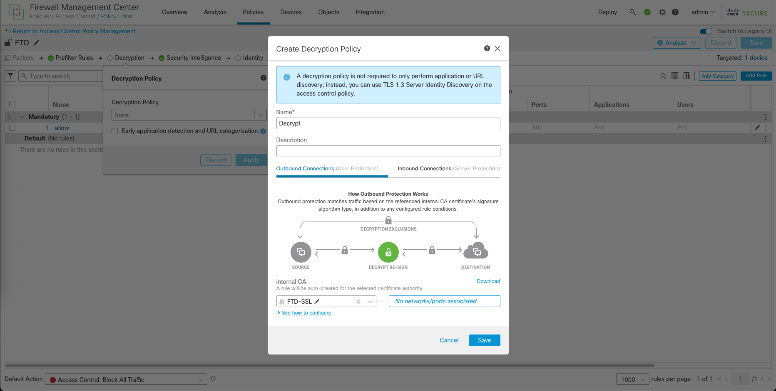Check the allow rule checkbox

coord(12,128)
